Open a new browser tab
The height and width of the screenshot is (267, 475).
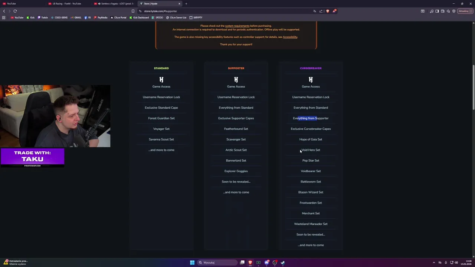(x=186, y=4)
